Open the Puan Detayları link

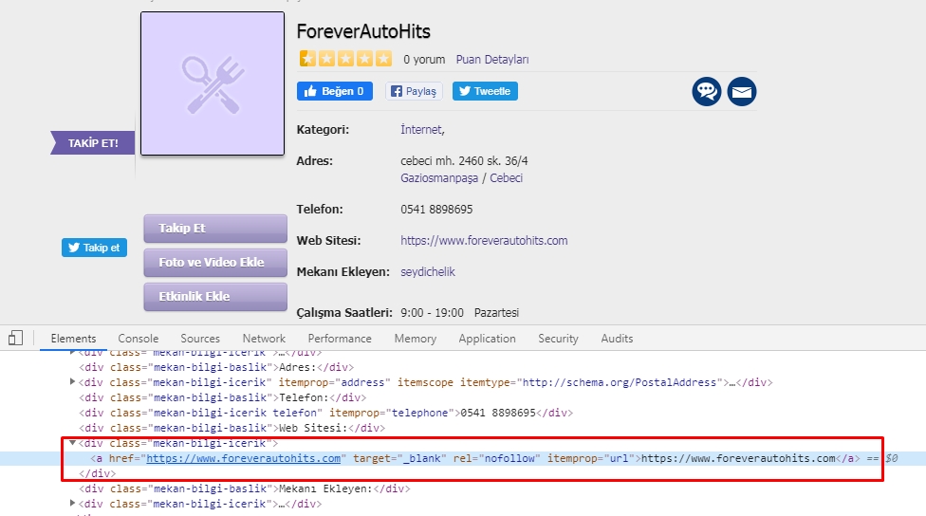click(x=492, y=60)
